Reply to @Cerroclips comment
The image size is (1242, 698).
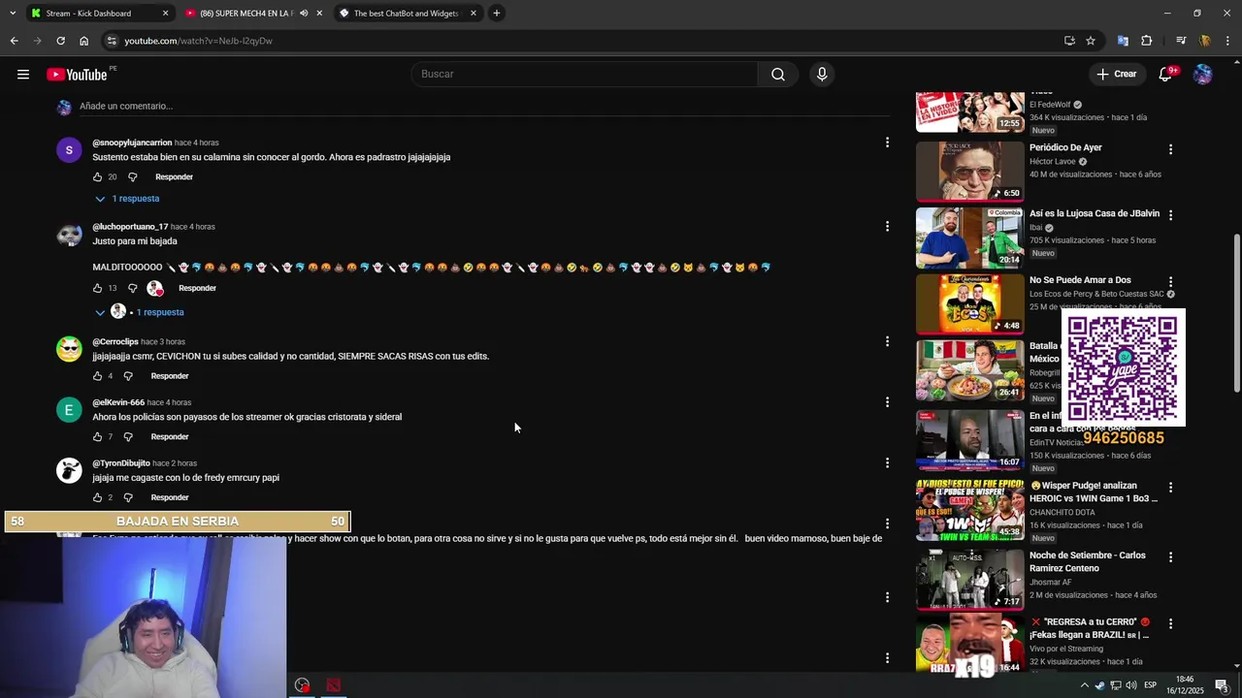click(x=170, y=376)
